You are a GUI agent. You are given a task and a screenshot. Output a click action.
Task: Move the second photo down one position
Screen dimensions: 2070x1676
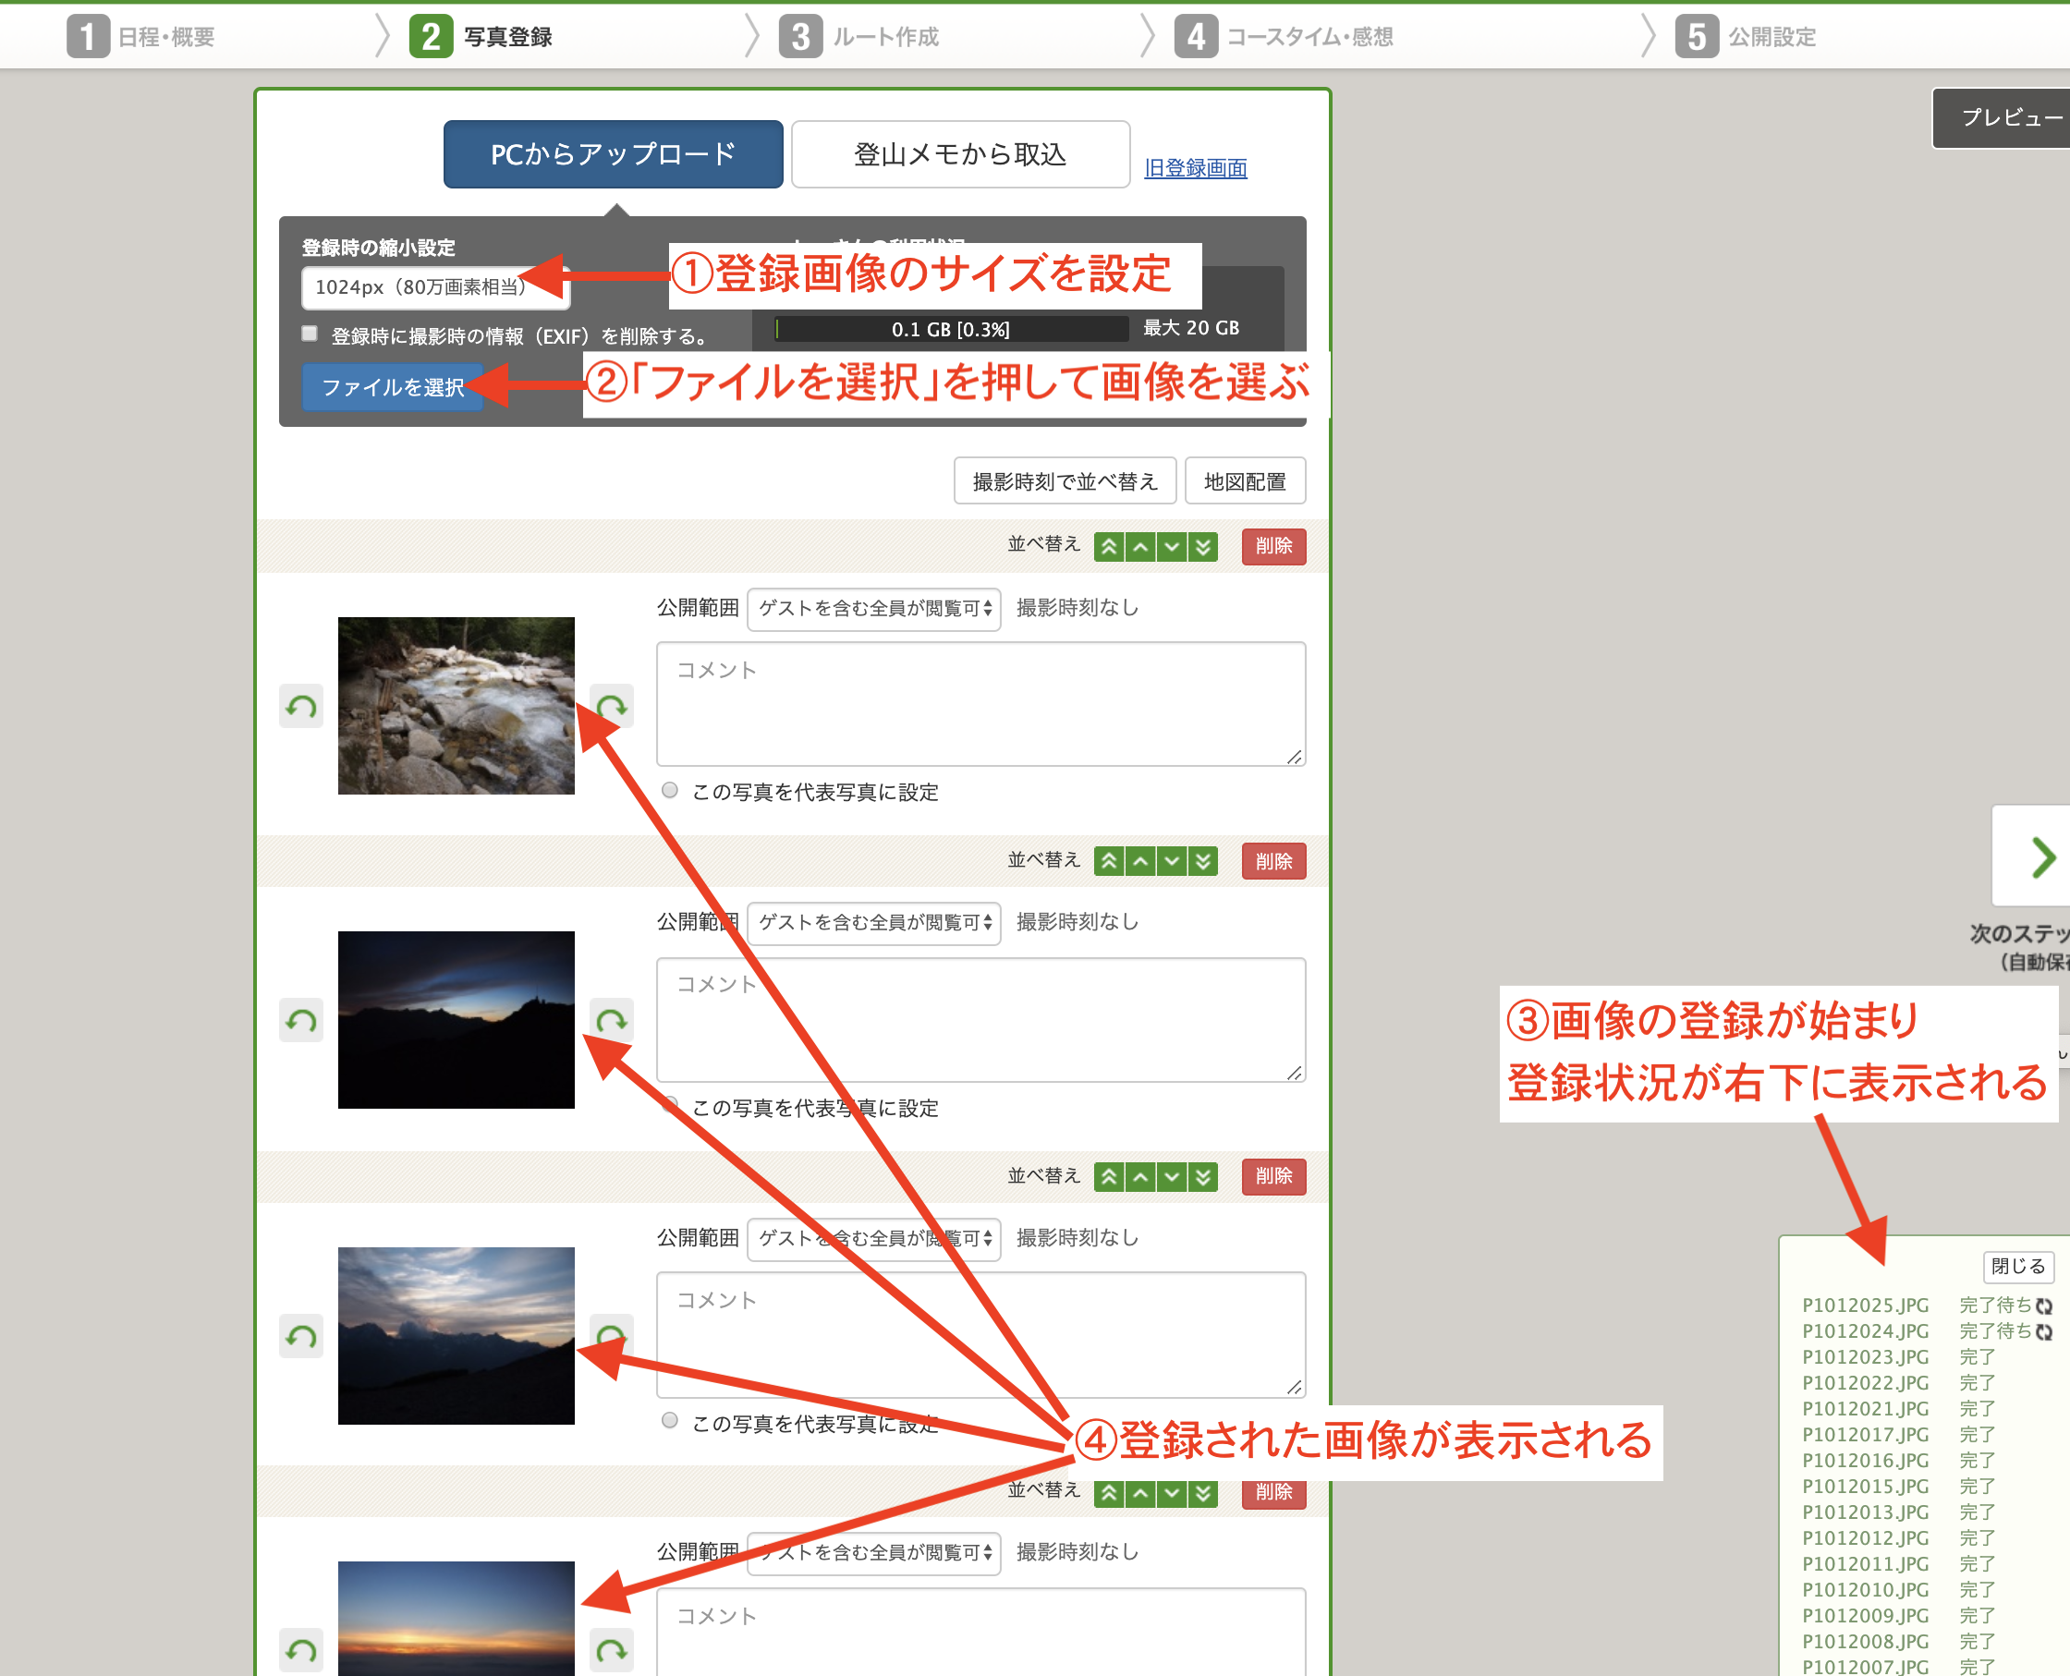pyautogui.click(x=1171, y=861)
